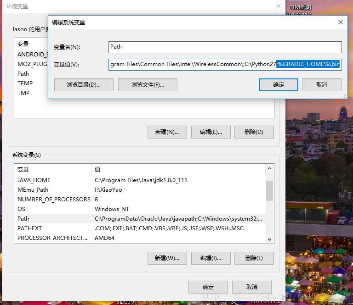This screenshot has width=353, height=305.
Task: Click 删除(L) under system variables
Action: [254, 258]
